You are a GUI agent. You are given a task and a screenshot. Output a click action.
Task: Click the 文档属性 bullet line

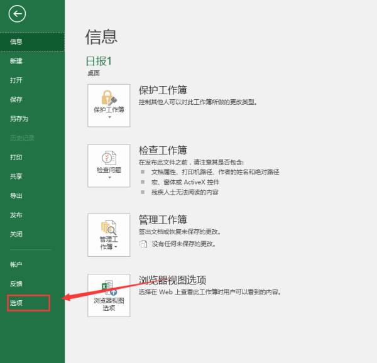(x=215, y=172)
